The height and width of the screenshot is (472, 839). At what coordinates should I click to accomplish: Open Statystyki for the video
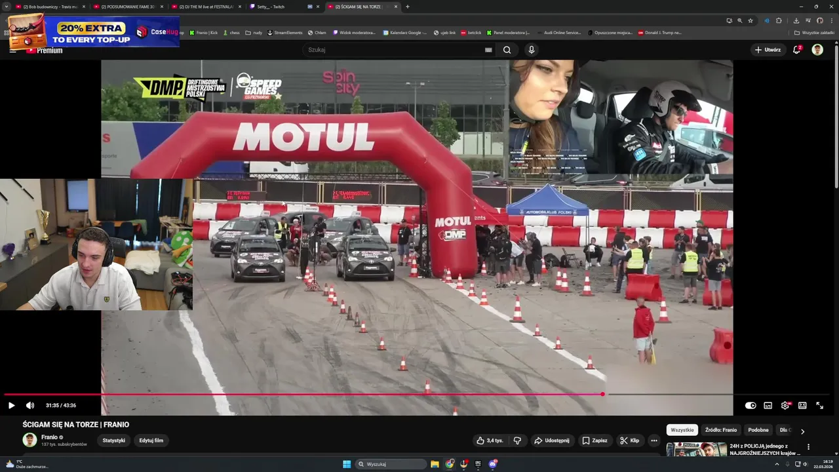pos(114,441)
